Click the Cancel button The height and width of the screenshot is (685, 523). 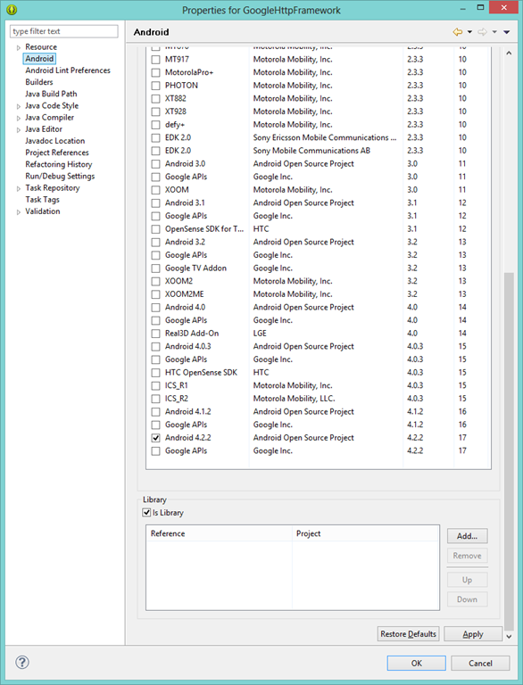(480, 664)
